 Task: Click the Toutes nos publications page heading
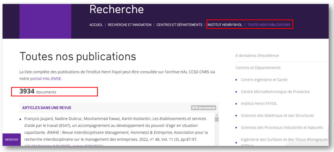click(x=78, y=56)
